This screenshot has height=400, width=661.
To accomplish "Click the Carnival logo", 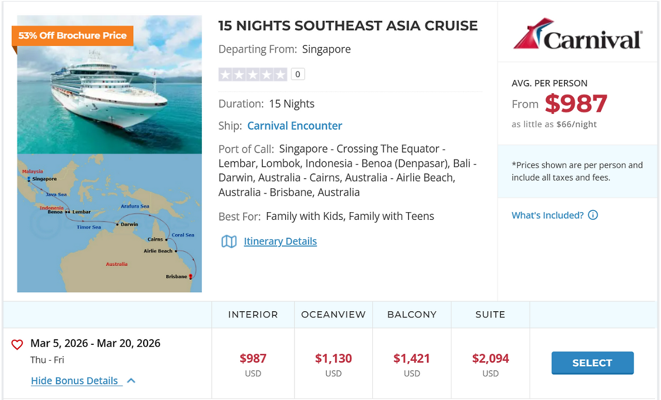I will 577,35.
